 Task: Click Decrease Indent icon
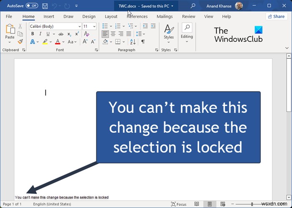pyautogui.click(x=145, y=26)
